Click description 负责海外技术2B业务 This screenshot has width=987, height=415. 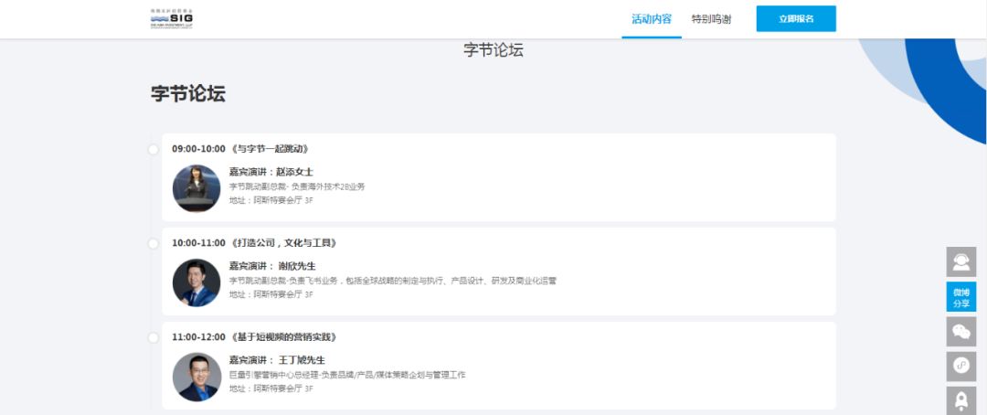tap(328, 186)
